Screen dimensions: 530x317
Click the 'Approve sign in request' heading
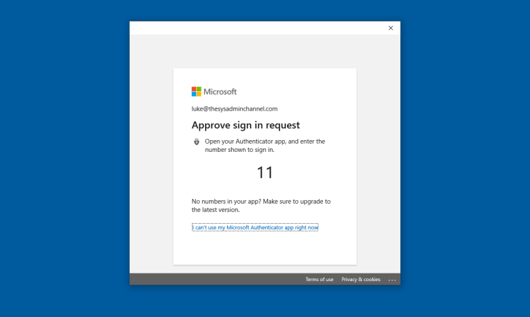[246, 125]
